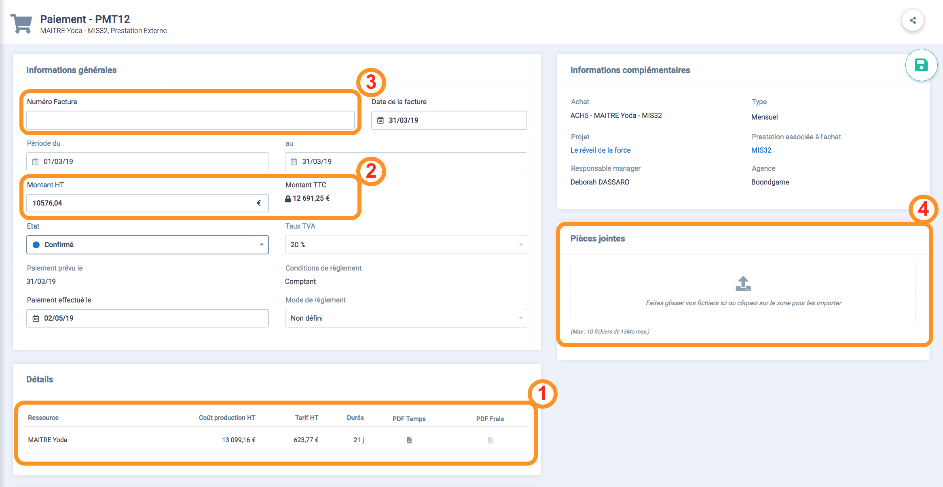The height and width of the screenshot is (487, 943).
Task: Click the shopping cart icon beside Paiement PMT12
Action: [x=21, y=23]
